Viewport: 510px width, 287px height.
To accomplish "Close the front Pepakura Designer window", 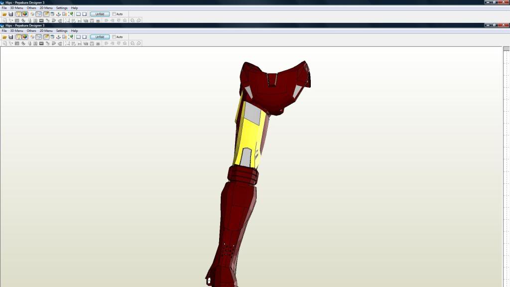I will click(504, 25).
